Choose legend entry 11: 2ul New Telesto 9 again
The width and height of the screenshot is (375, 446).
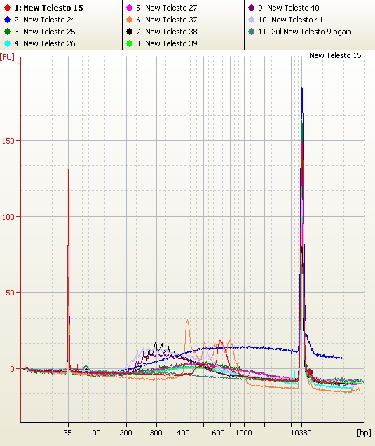(305, 32)
